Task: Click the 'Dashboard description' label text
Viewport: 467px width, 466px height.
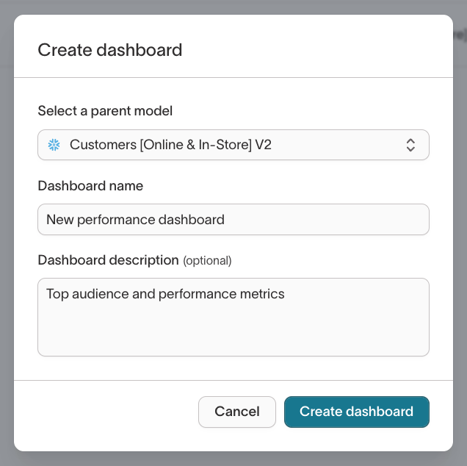Action: (108, 260)
